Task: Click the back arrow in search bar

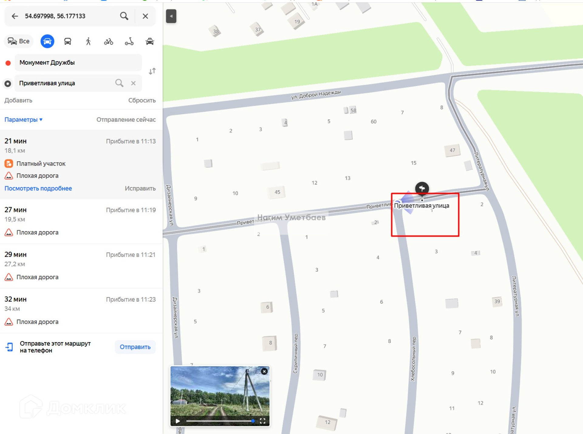Action: (x=15, y=16)
